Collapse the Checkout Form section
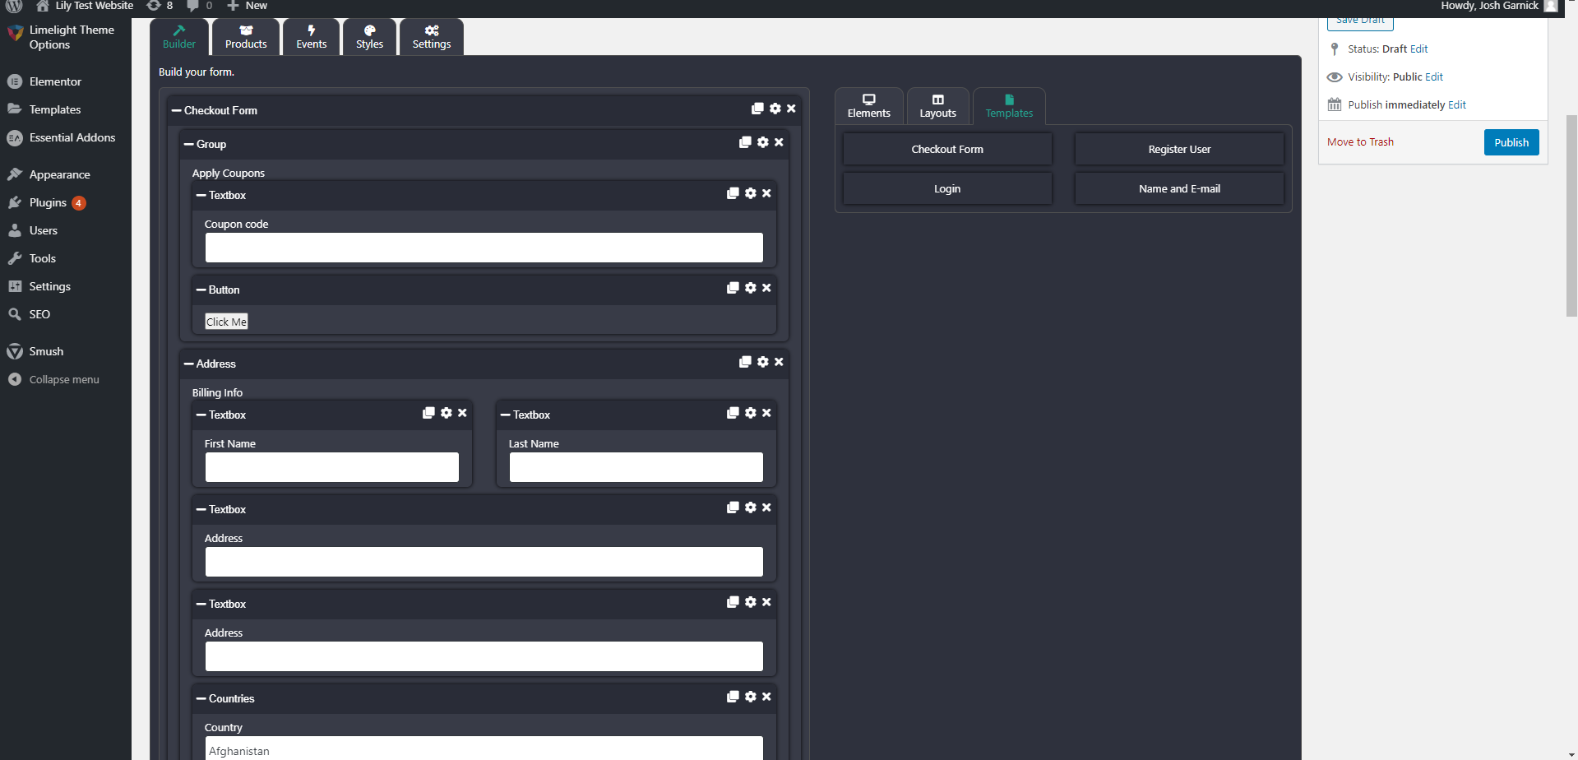Image resolution: width=1578 pixels, height=760 pixels. coord(176,110)
